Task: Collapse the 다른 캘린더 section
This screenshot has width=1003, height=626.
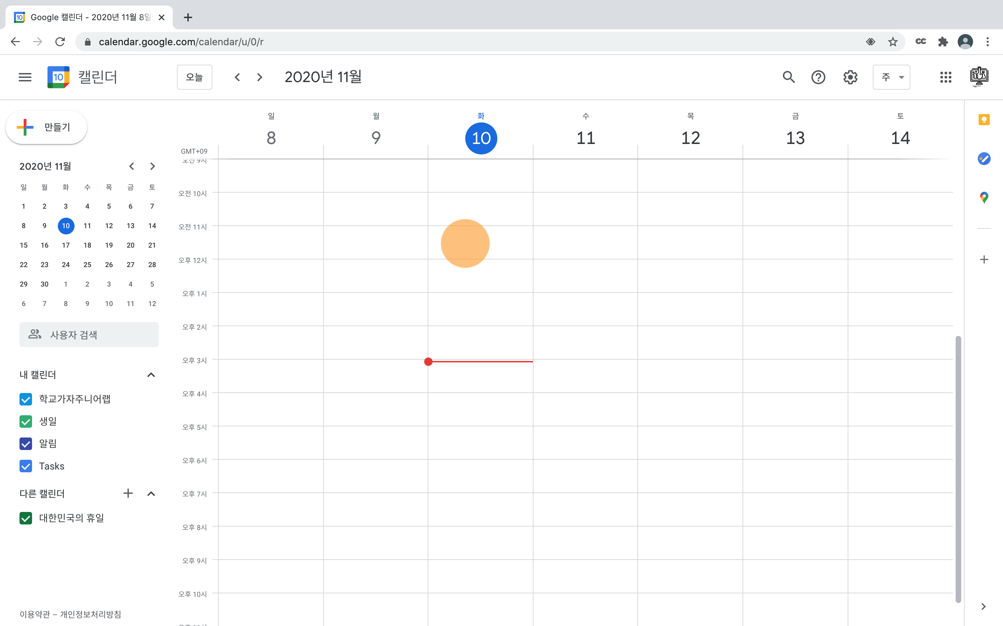Action: tap(151, 493)
